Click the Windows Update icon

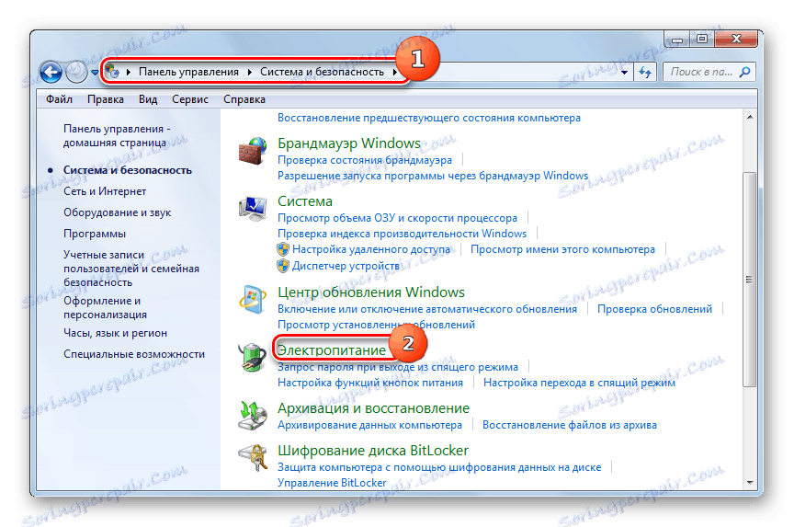pos(252,299)
